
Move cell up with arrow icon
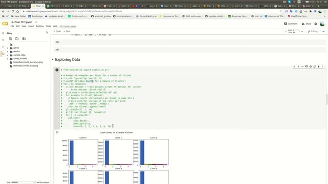click(294, 66)
